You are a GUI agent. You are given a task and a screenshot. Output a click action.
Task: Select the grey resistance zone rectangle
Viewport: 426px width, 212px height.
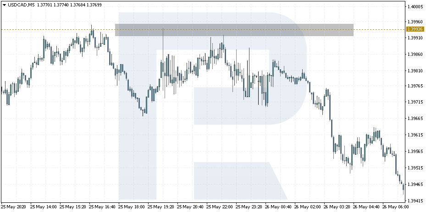[234, 30]
